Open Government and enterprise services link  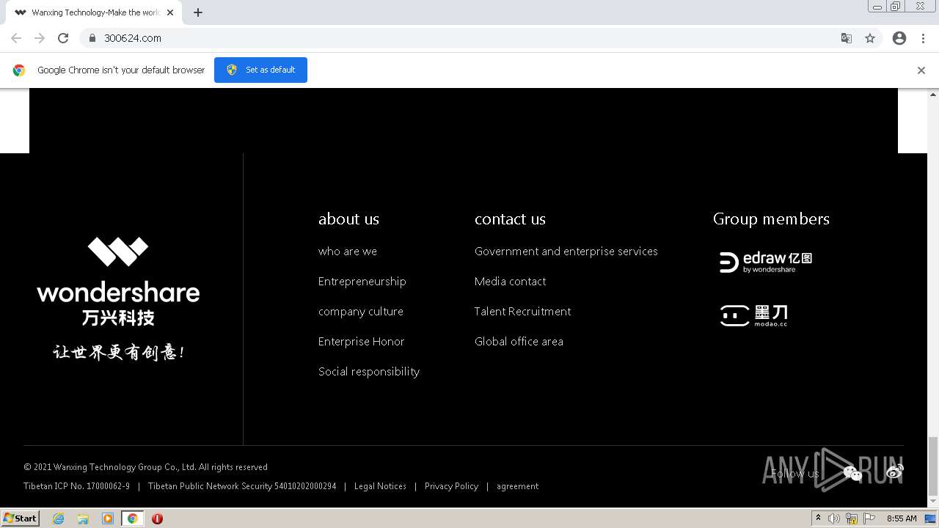pos(566,252)
